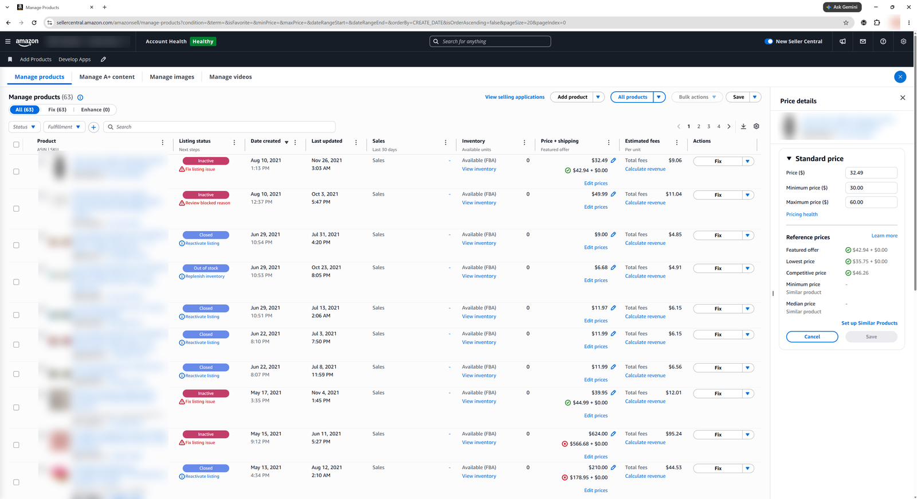Click the add filter plus icon
Viewport: 917px width, 499px height.
93,127
